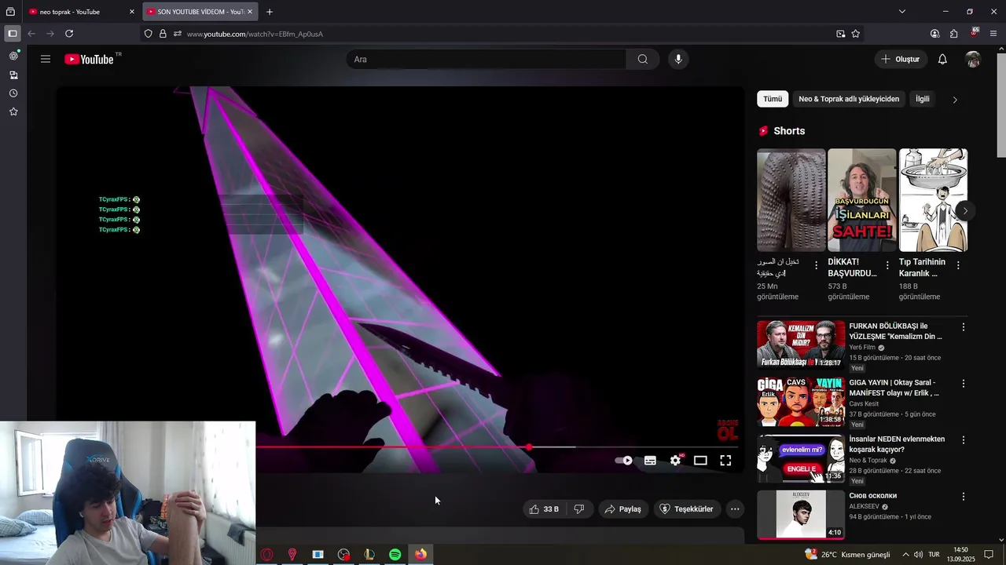Like the video (33 B)

(x=544, y=509)
